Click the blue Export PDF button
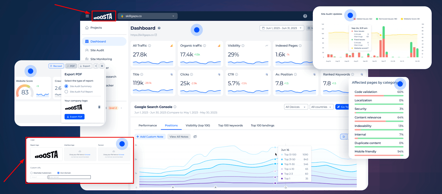The height and width of the screenshot is (194, 442). tap(75, 117)
